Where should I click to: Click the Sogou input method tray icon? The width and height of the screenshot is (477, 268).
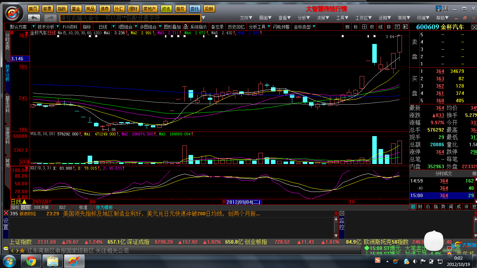(377, 261)
